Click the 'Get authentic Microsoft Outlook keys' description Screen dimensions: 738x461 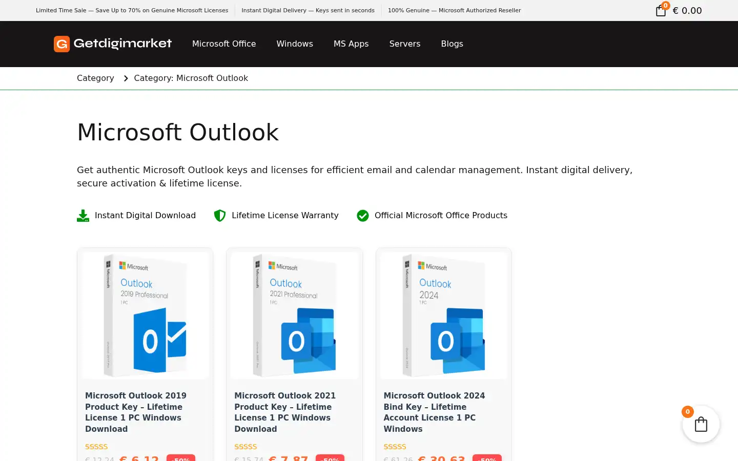355,177
